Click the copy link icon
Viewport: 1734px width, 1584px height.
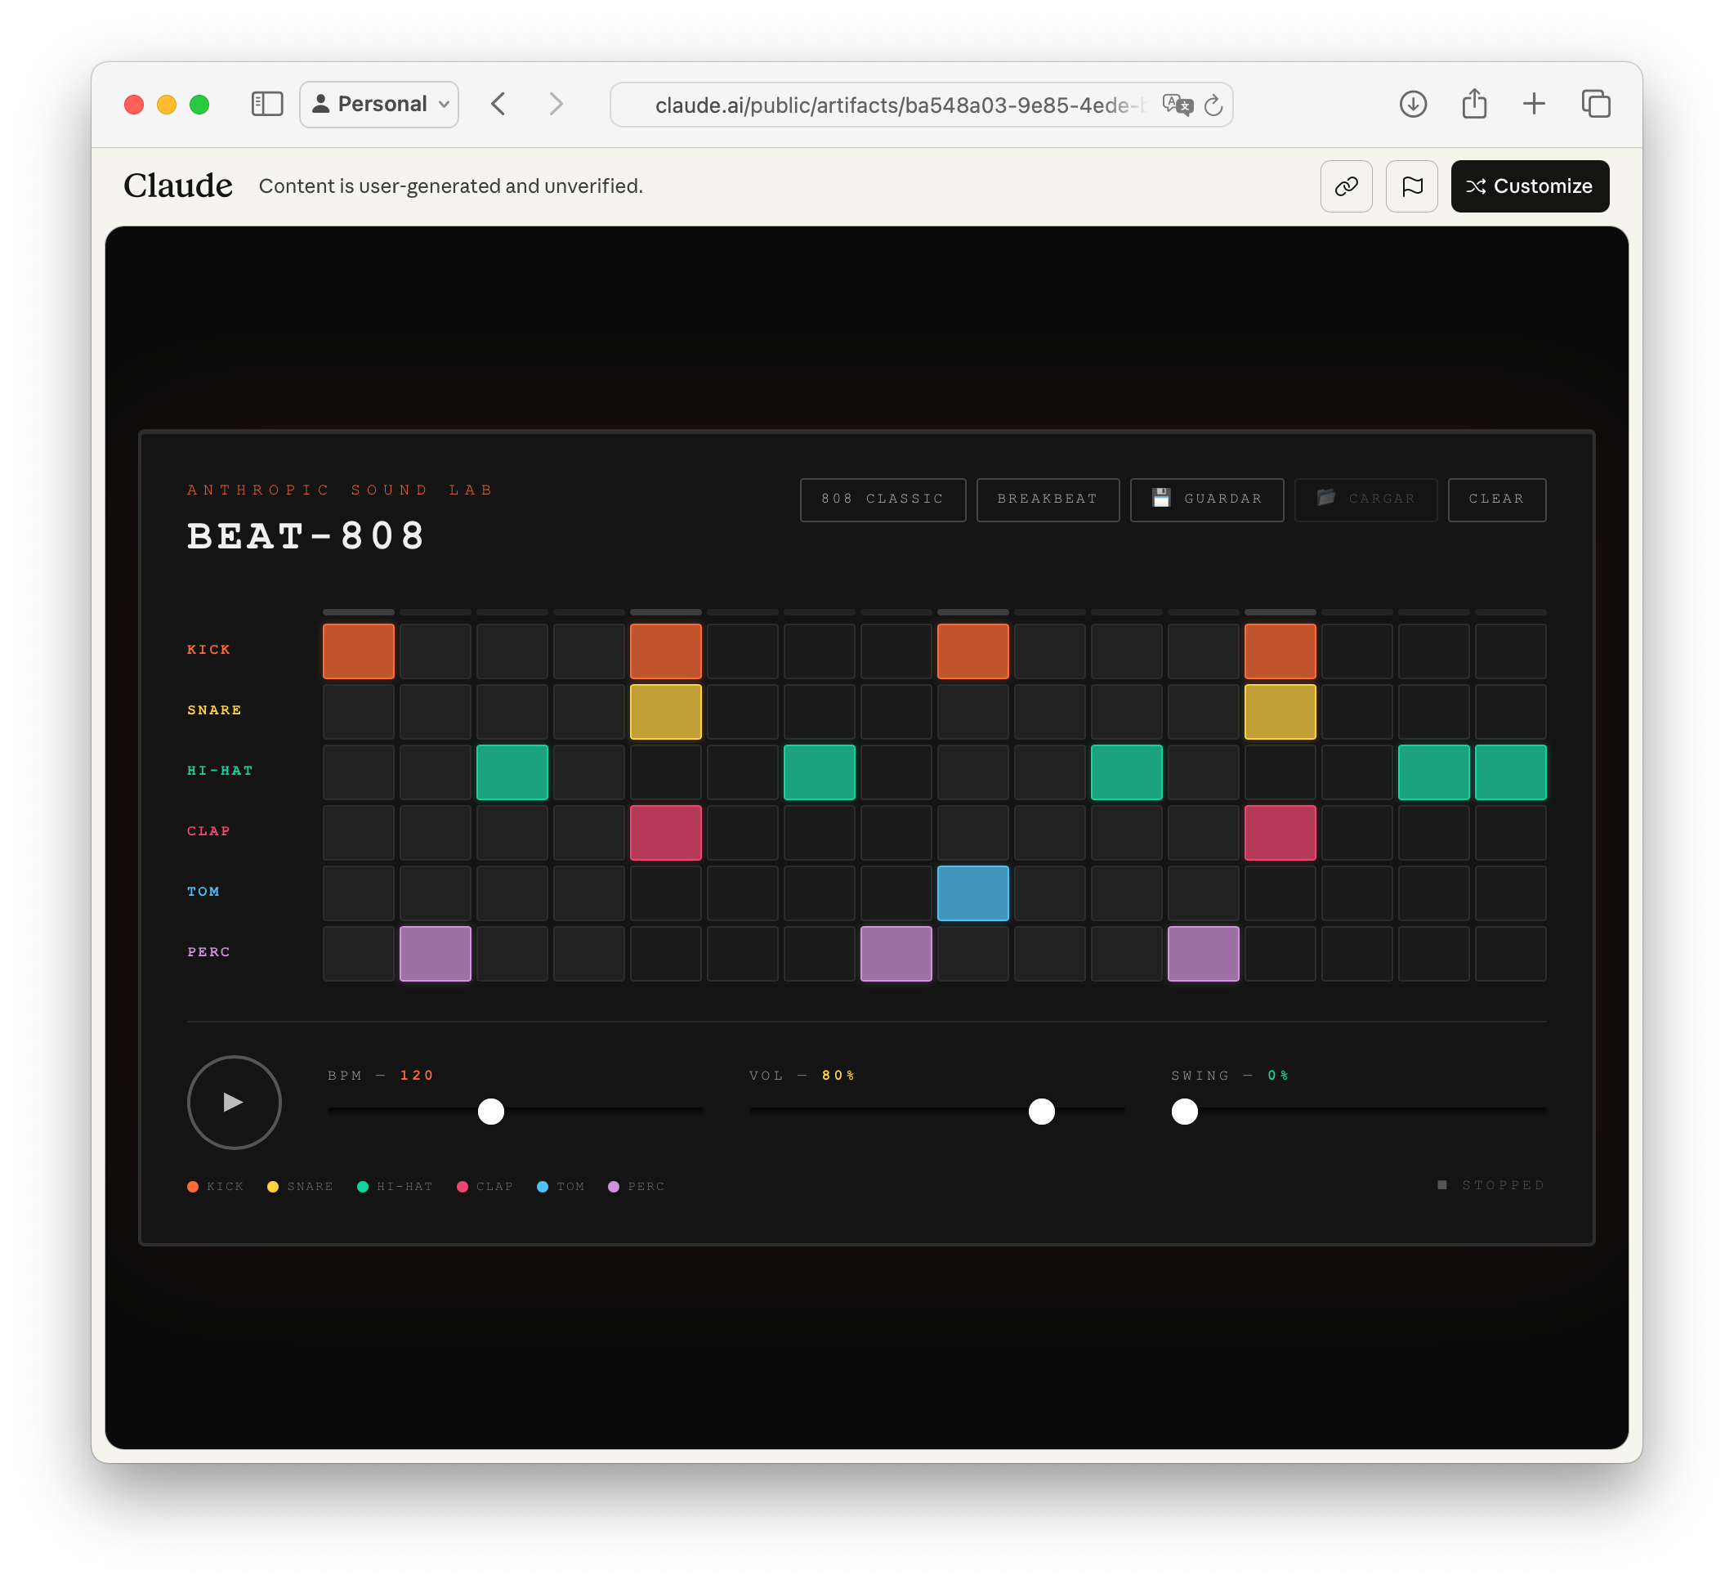(x=1346, y=186)
